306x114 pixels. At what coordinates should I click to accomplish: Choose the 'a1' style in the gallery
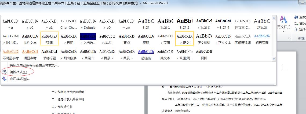click(49, 23)
